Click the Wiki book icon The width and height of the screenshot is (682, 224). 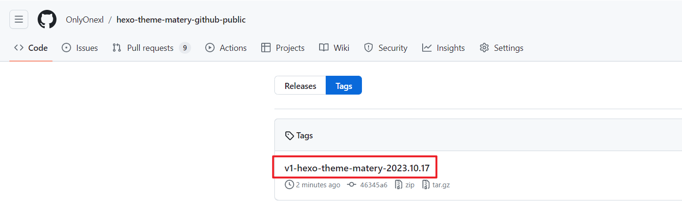click(324, 48)
